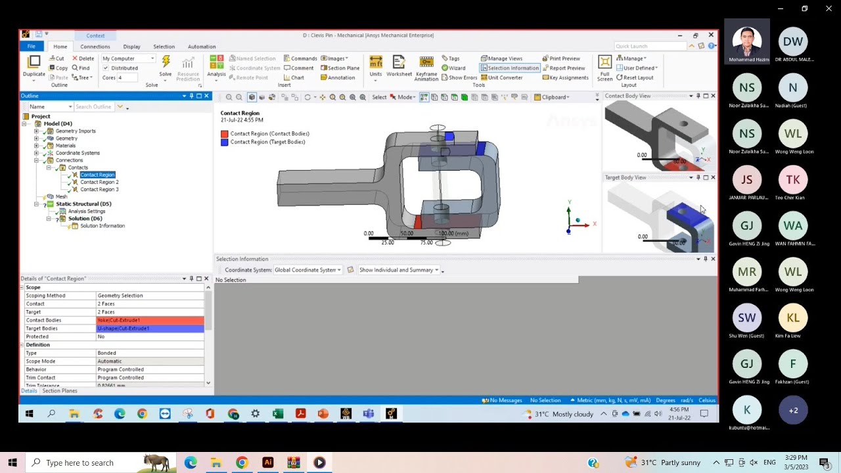841x473 pixels.
Task: Open the Worksheet tool
Action: pos(399,66)
